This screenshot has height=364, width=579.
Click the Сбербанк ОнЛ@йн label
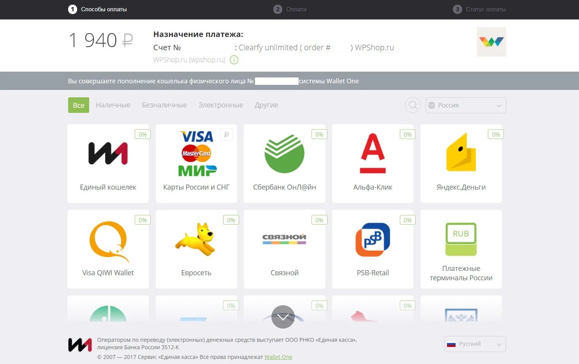(285, 187)
